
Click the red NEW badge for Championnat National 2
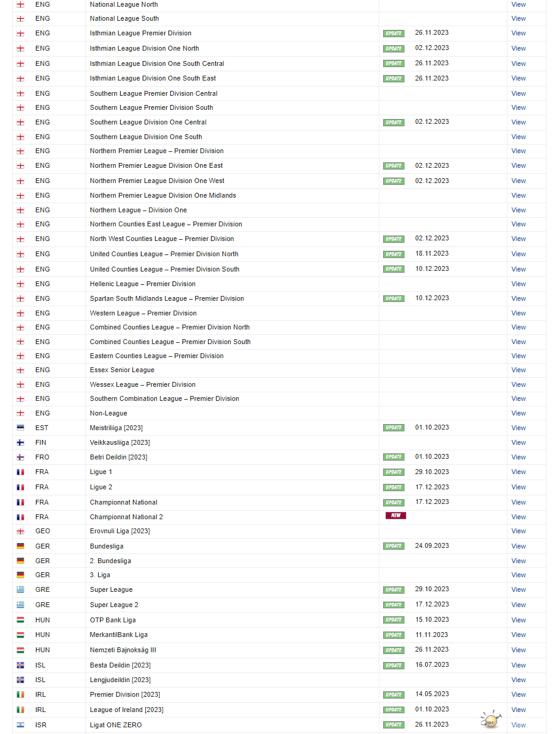[x=395, y=516]
